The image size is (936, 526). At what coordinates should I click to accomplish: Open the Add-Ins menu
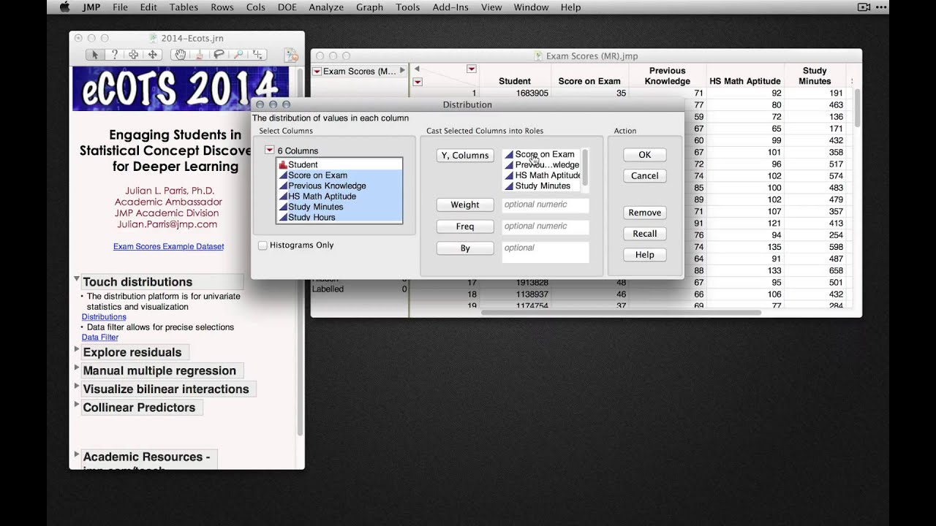click(450, 7)
